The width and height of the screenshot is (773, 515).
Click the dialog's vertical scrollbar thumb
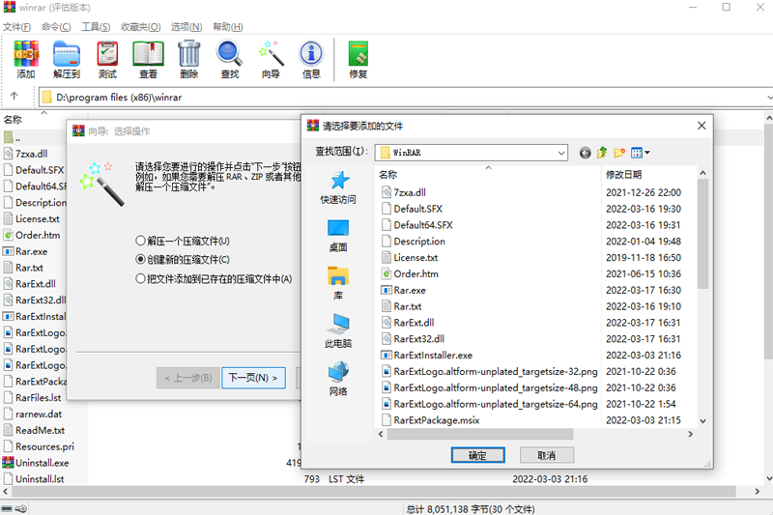[x=703, y=234]
